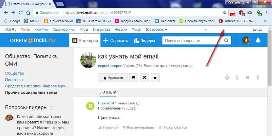Click the Защищено secure lock indicator
272x136 pixels.
pos(47,13)
